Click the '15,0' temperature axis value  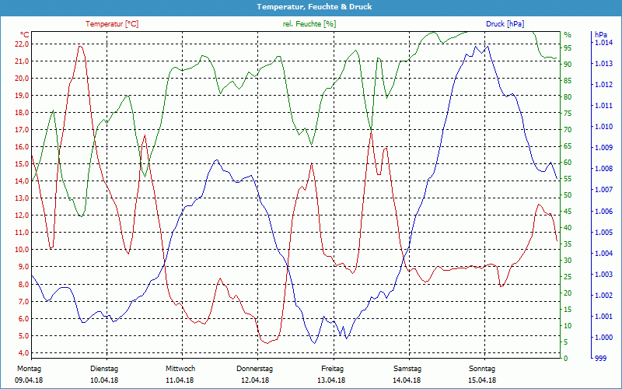[22, 164]
